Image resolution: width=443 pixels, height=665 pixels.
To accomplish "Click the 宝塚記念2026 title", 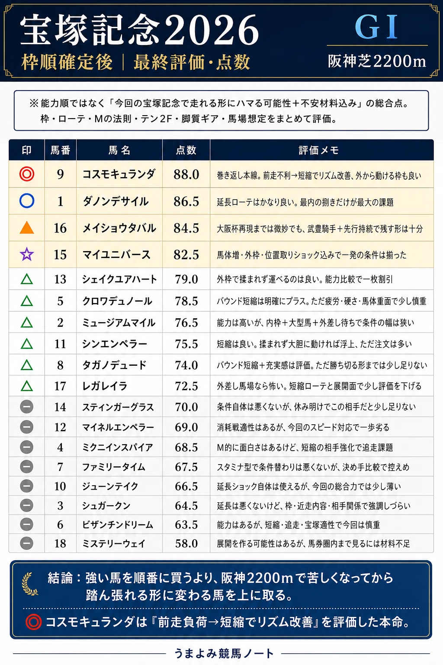I will [x=140, y=30].
